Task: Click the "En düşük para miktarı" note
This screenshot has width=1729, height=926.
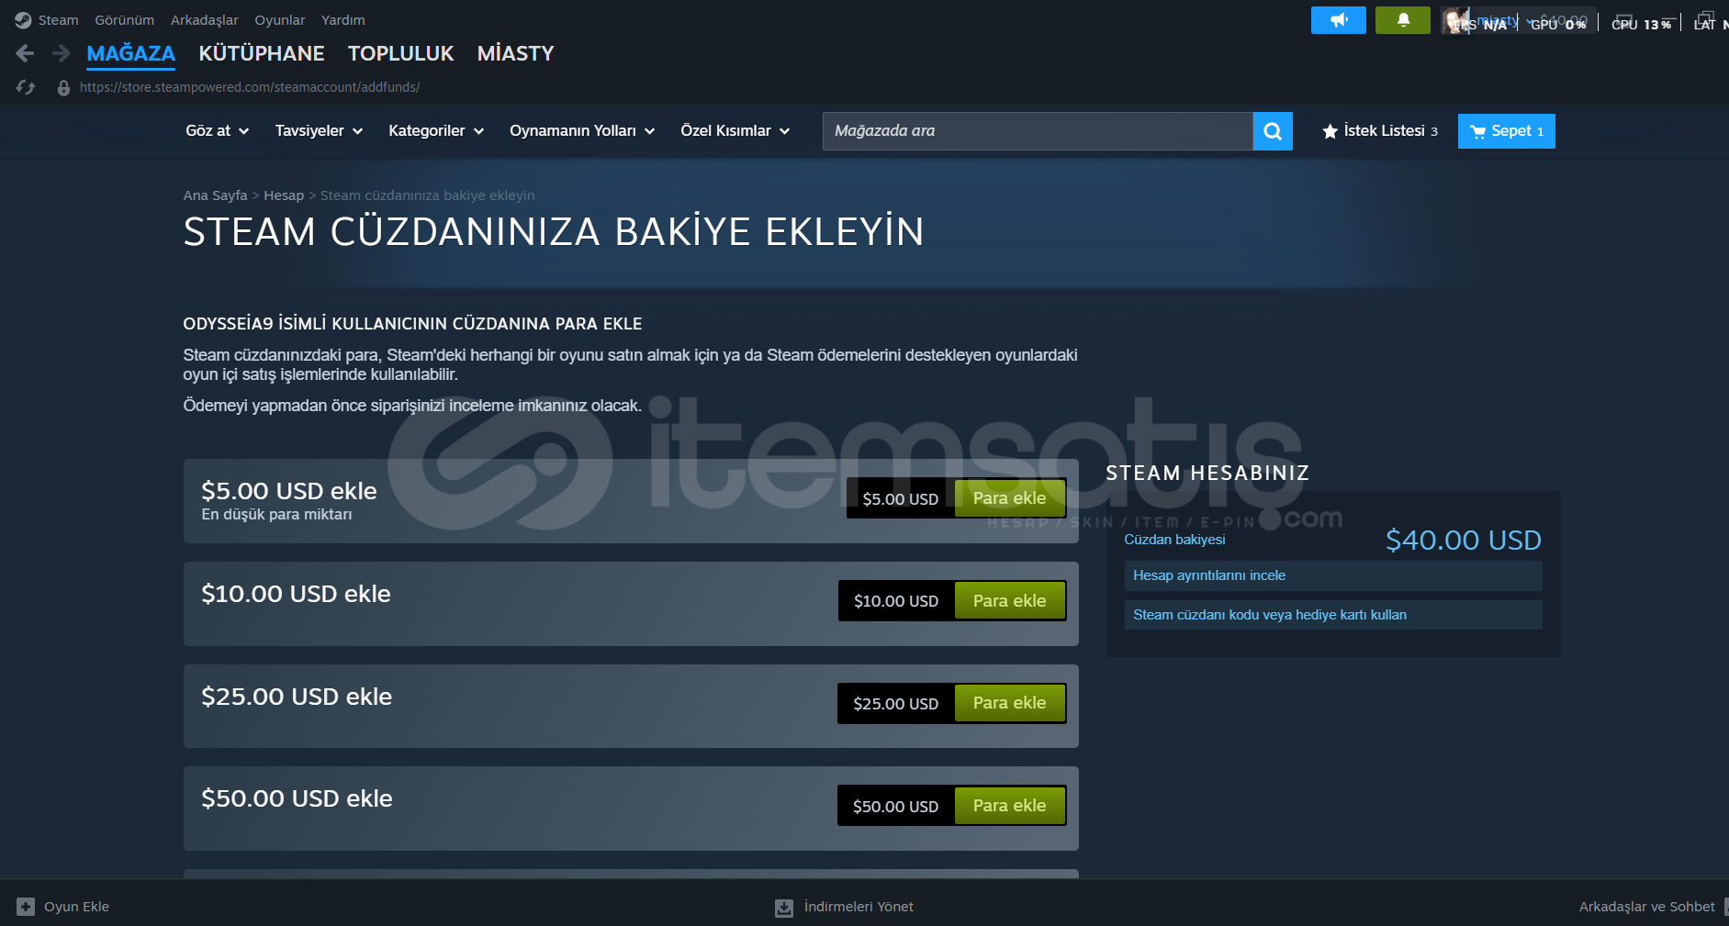Action: [276, 515]
